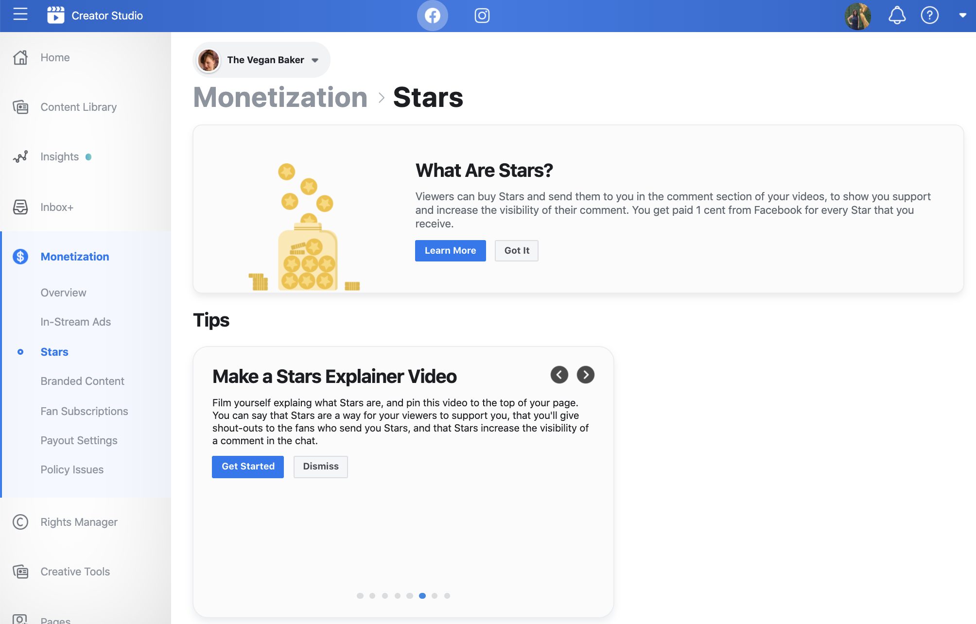Select Overview under Monetization

click(63, 293)
